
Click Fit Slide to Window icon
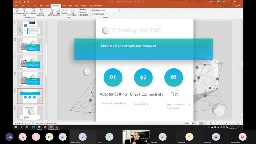242,124
